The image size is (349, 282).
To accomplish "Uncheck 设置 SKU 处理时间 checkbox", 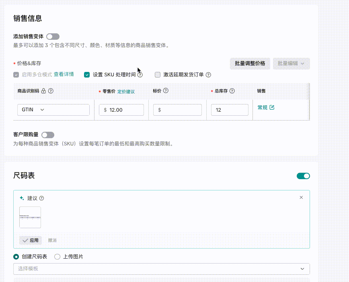I will point(87,75).
